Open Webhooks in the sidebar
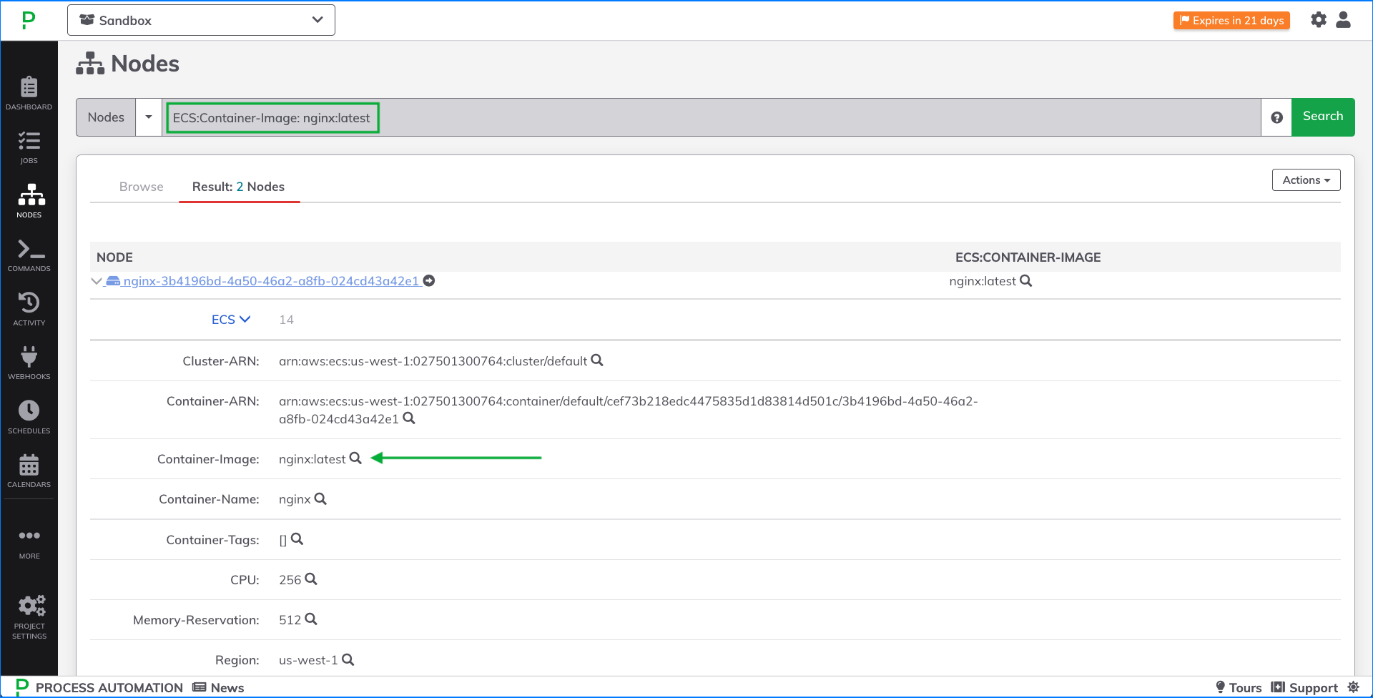The image size is (1373, 698). [29, 363]
